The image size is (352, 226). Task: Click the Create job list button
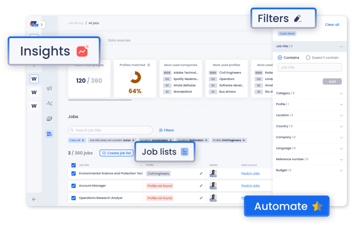pos(117,153)
